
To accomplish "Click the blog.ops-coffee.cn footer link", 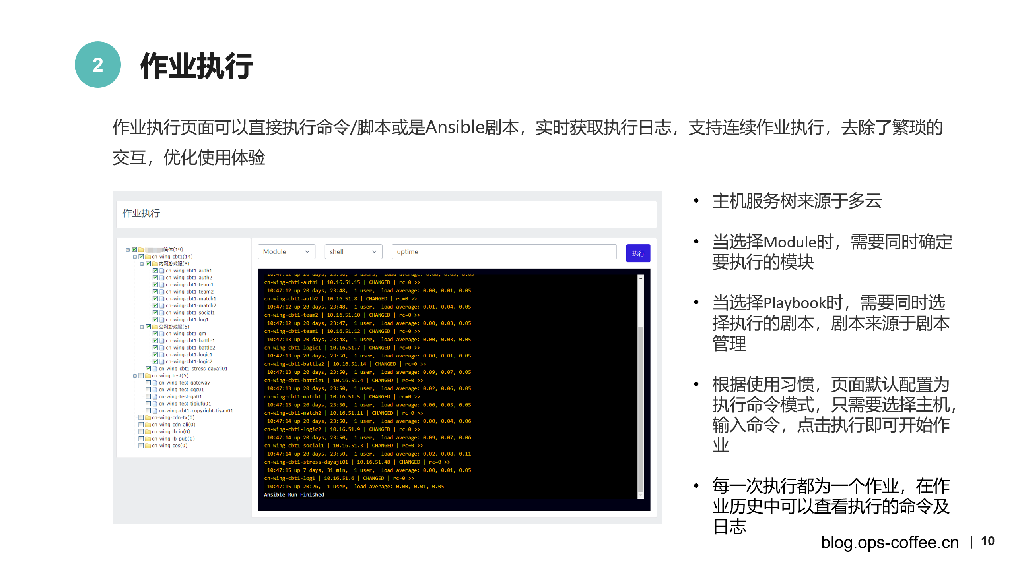I will click(890, 543).
